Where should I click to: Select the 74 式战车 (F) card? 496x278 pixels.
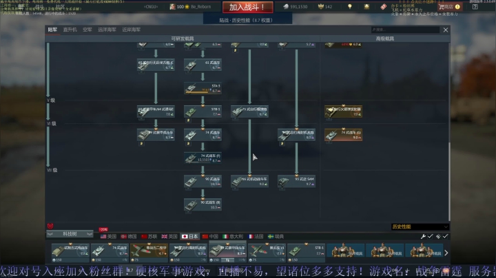coord(203,158)
